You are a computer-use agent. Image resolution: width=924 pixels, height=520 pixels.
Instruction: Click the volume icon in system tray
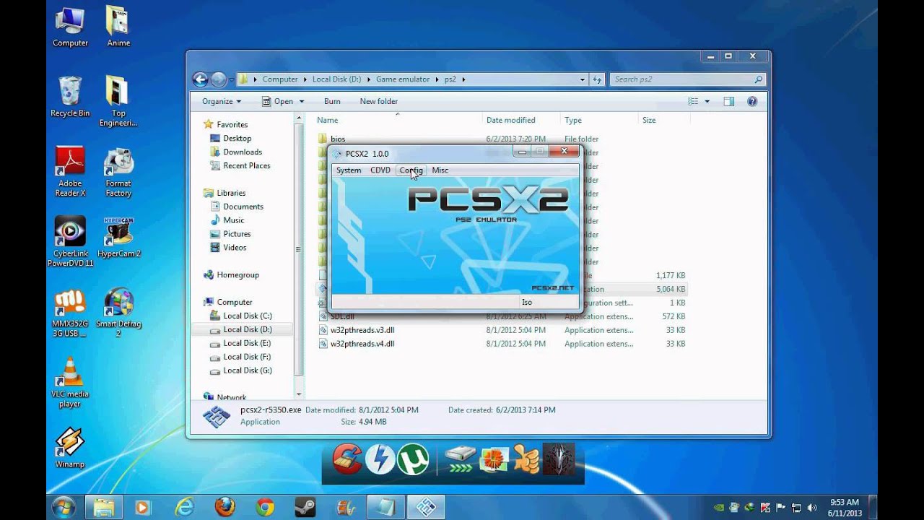coord(812,508)
